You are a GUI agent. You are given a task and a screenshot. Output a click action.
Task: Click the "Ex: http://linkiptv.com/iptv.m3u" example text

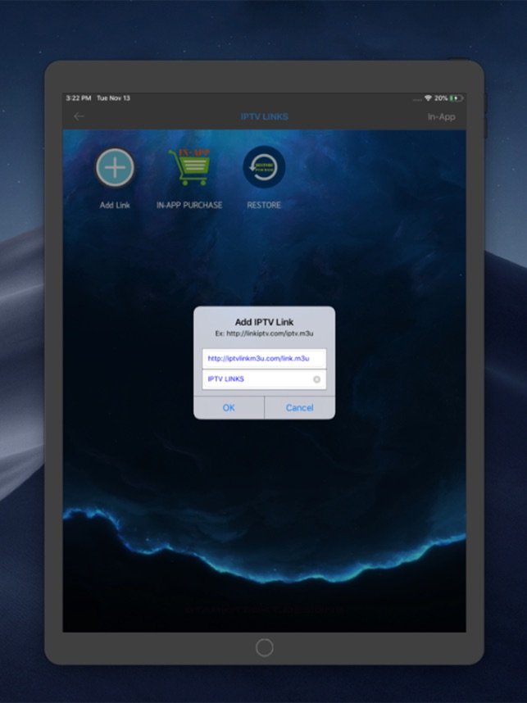click(x=264, y=333)
